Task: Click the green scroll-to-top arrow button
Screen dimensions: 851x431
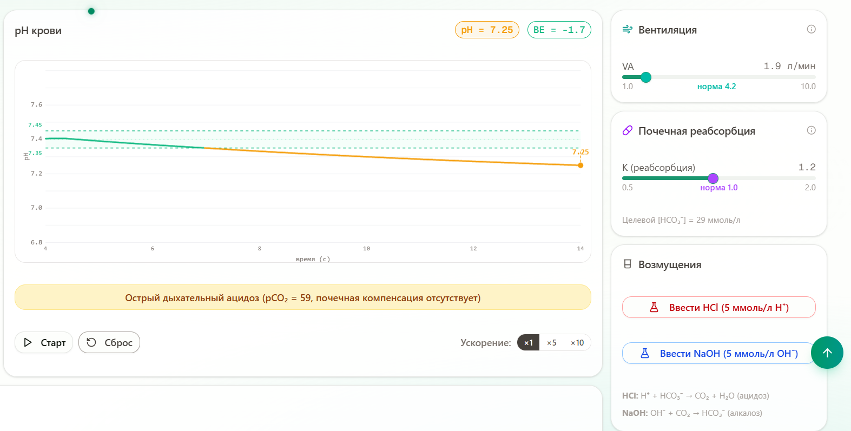Action: click(827, 353)
